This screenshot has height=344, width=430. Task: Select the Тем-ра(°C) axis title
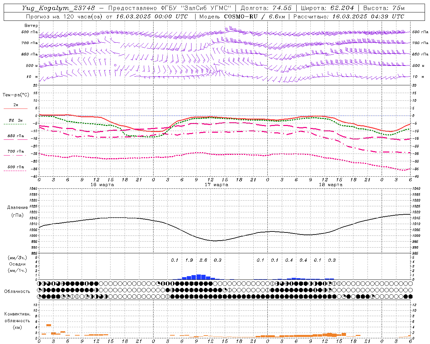coord(16,95)
